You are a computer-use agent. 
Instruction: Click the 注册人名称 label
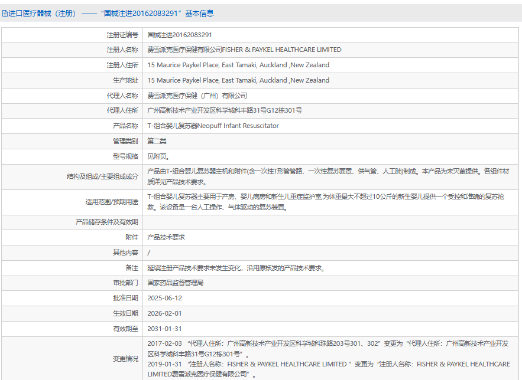pyautogui.click(x=122, y=50)
